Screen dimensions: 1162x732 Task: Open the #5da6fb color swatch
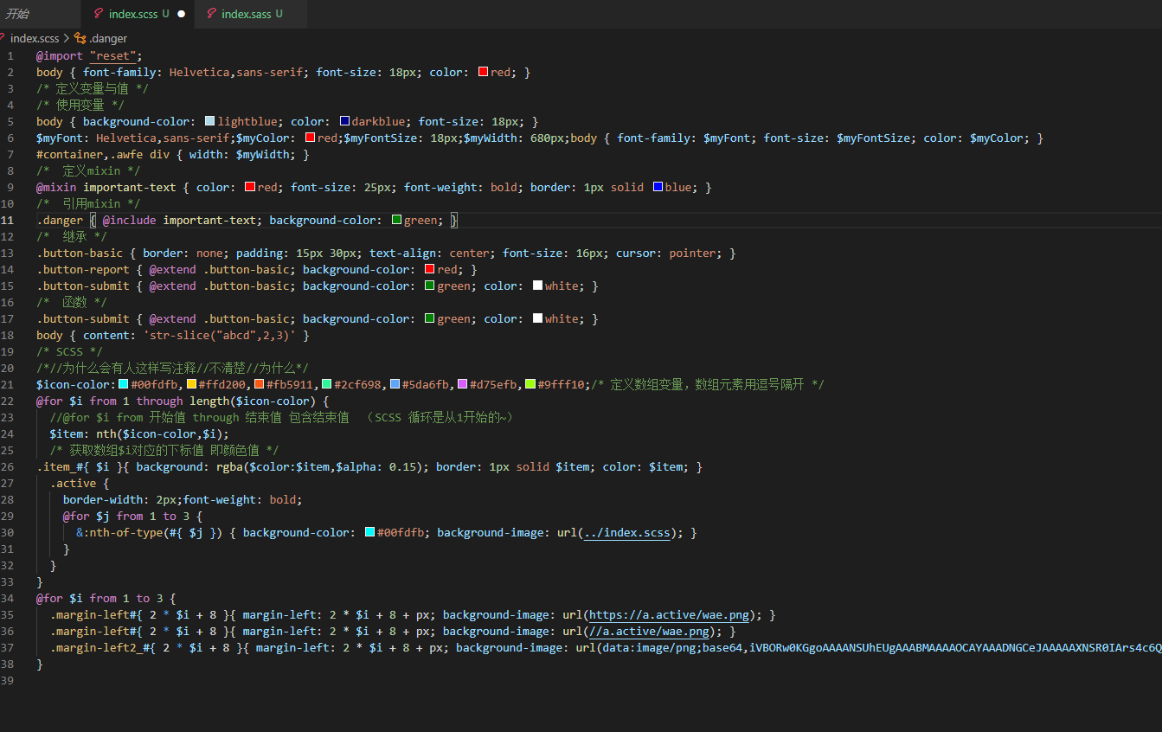pos(395,385)
